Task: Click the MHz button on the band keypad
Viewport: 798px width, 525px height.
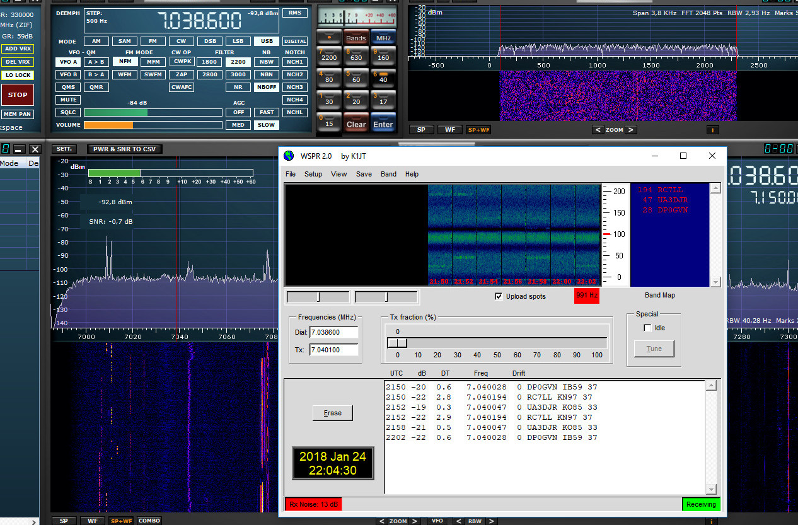Action: 383,37
